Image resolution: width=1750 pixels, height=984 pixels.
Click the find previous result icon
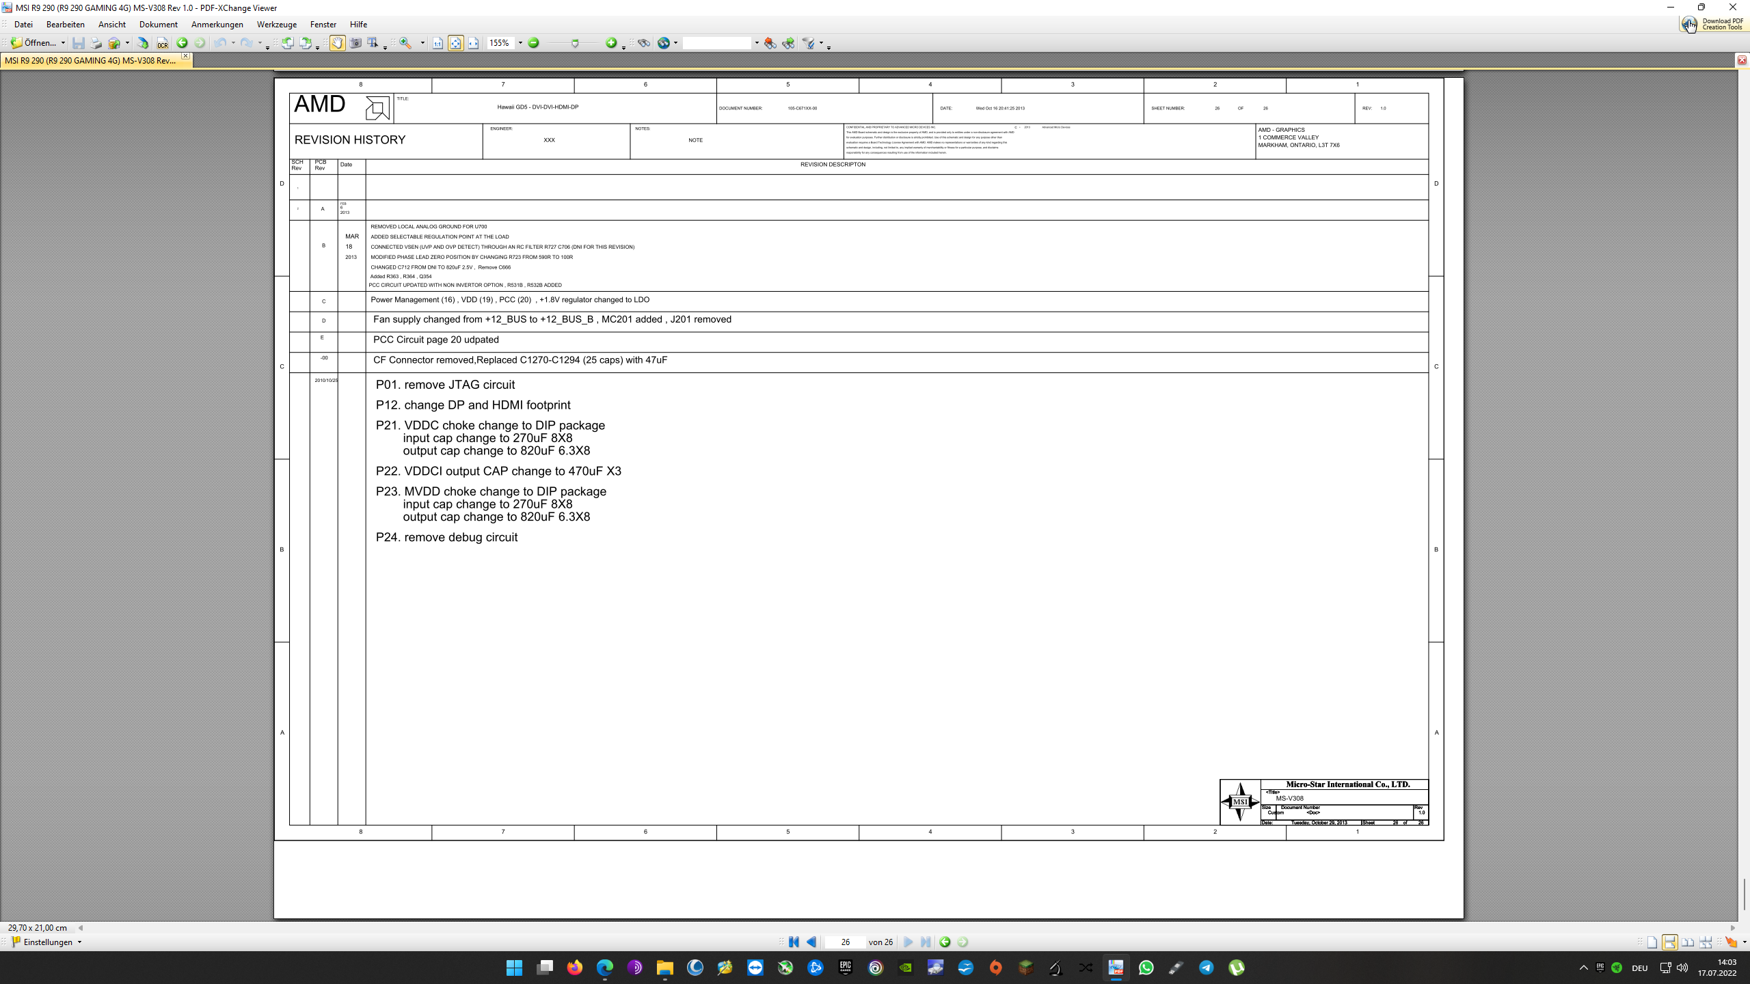click(770, 43)
